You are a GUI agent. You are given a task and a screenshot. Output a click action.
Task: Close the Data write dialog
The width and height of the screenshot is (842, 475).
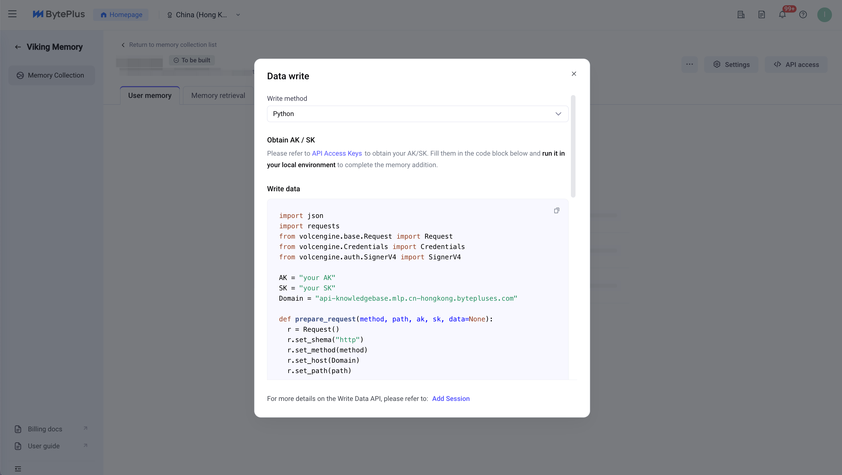[x=574, y=74]
